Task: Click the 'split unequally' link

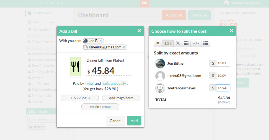Action: pyautogui.click(x=114, y=83)
